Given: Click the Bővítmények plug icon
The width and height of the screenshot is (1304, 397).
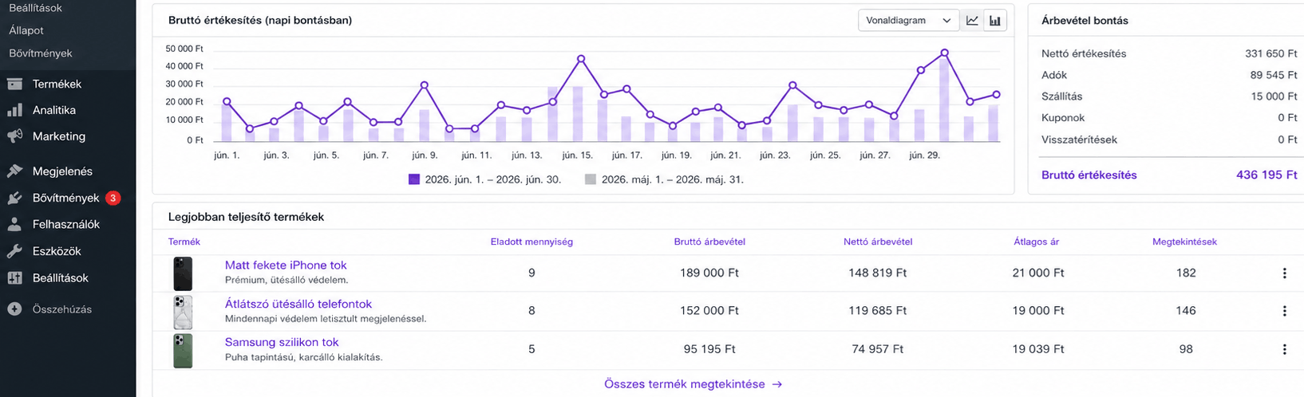Looking at the screenshot, I should point(14,198).
